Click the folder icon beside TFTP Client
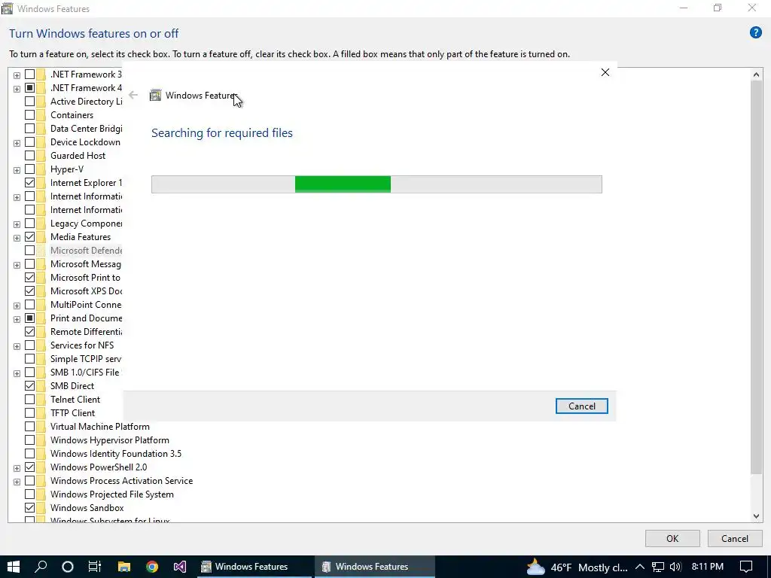This screenshot has height=578, width=771. click(41, 413)
